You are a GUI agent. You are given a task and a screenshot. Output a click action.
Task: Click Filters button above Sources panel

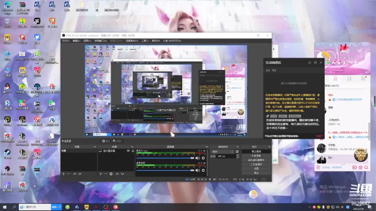[117, 141]
